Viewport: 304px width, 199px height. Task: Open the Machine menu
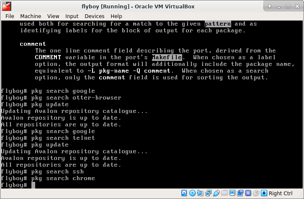[x=31, y=16]
